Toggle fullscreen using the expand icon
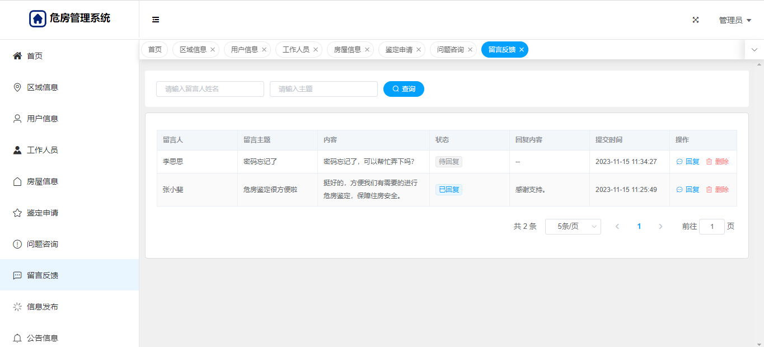The width and height of the screenshot is (764, 347). (x=696, y=20)
